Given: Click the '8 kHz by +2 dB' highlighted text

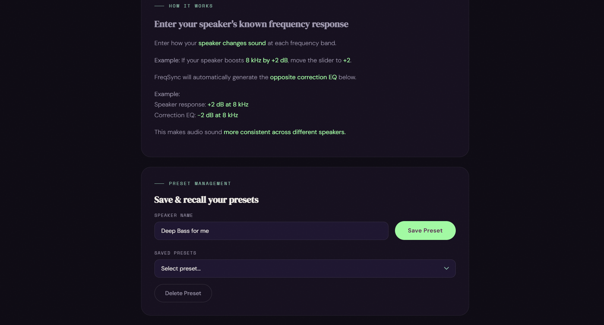Looking at the screenshot, I should pos(267,60).
